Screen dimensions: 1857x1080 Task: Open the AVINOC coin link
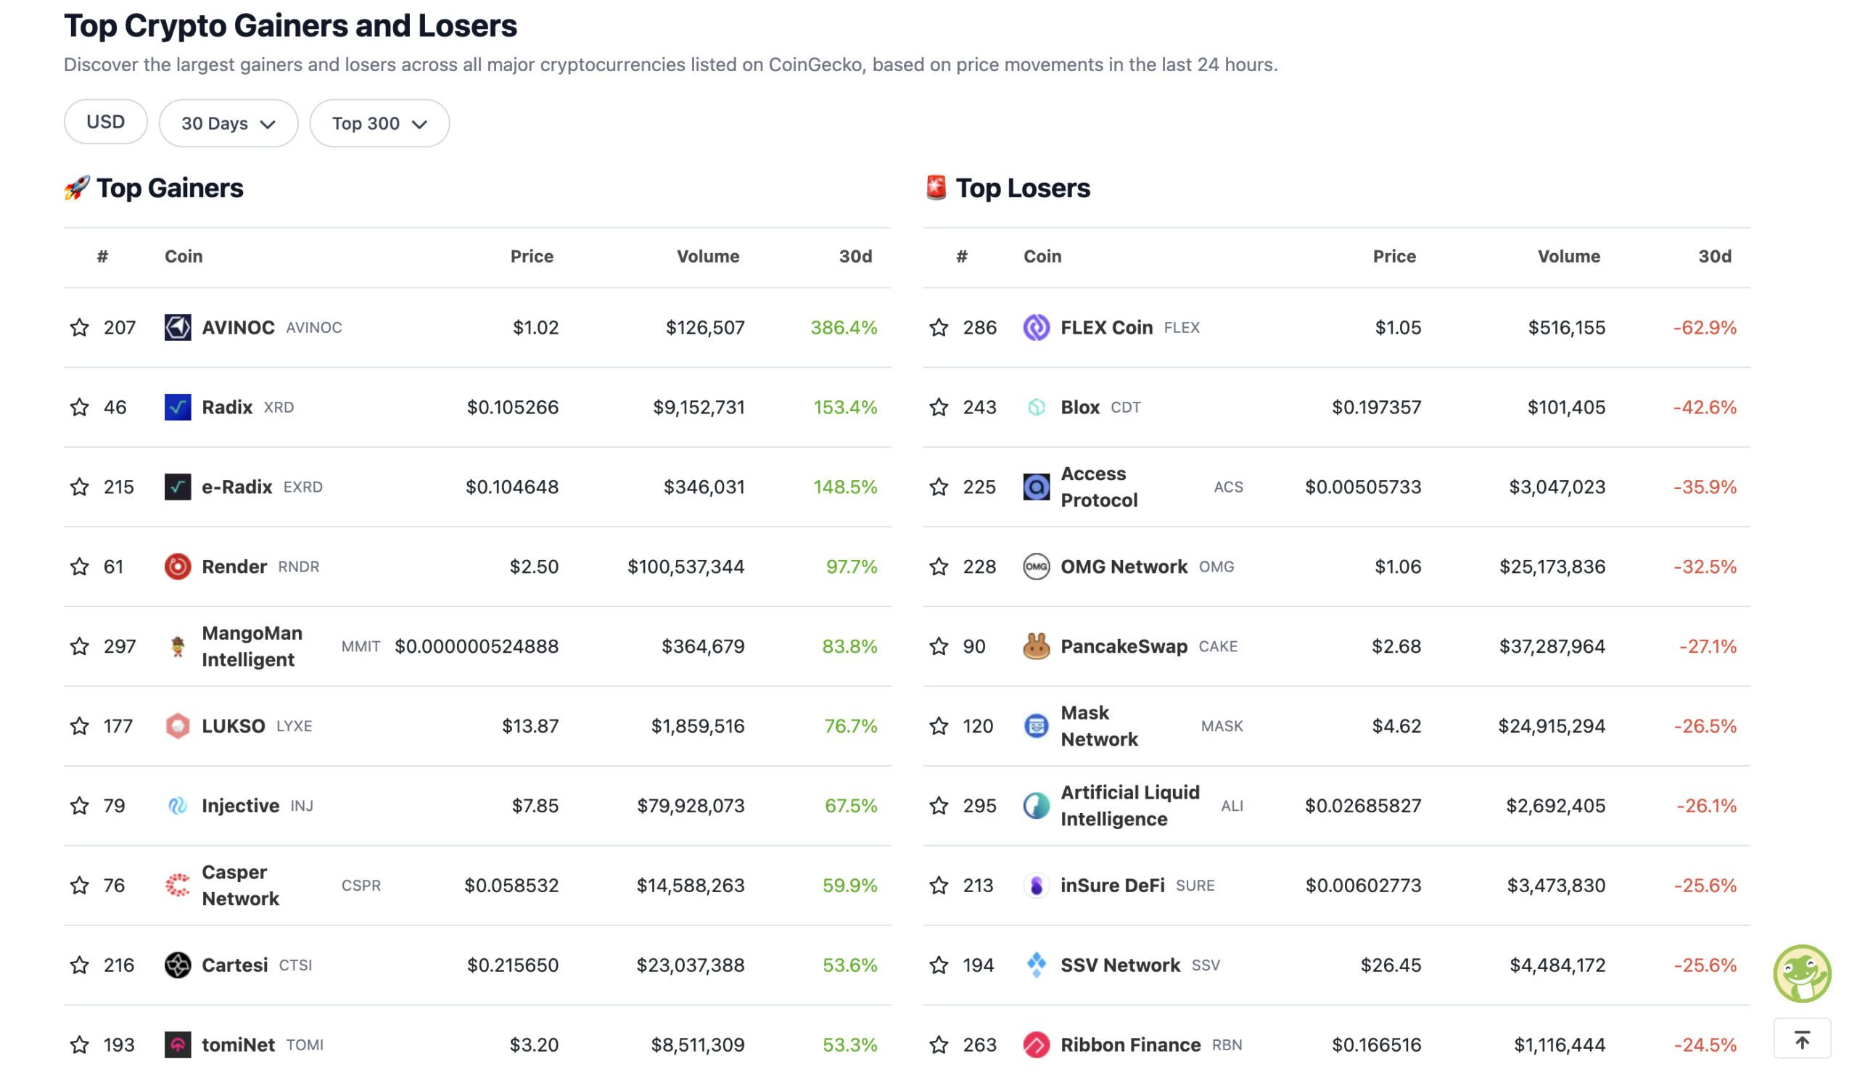pyautogui.click(x=238, y=327)
